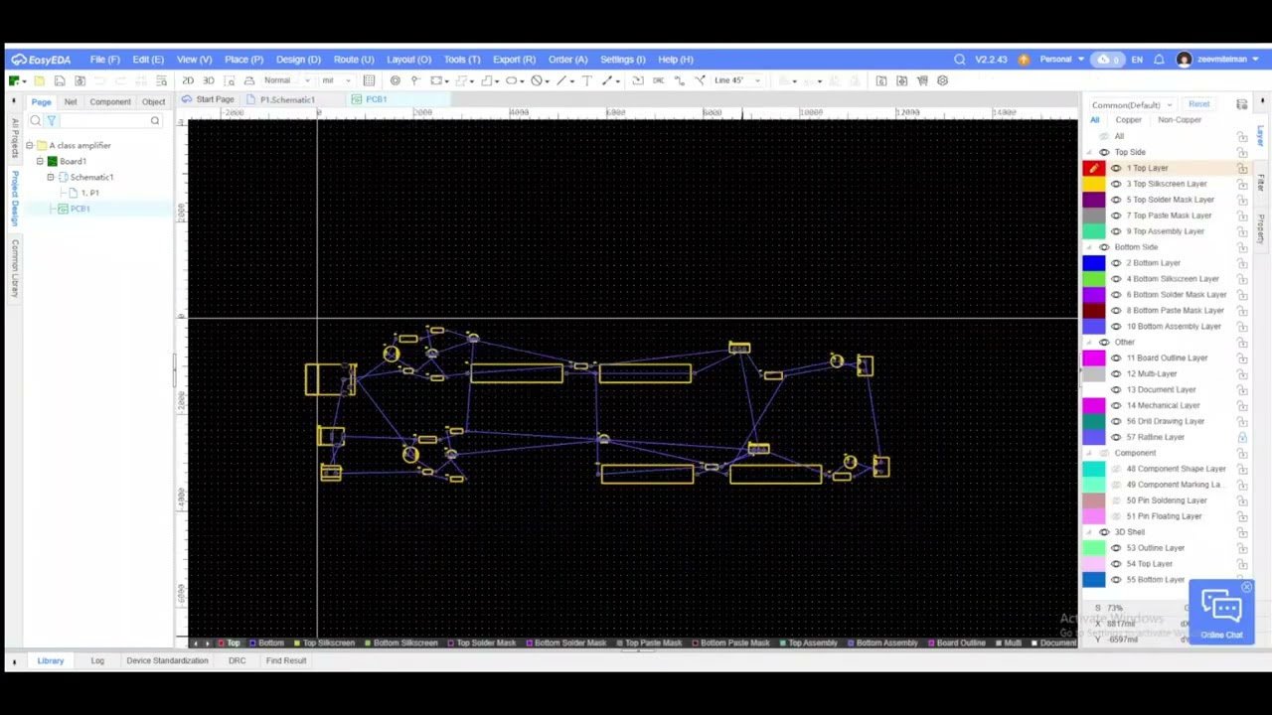This screenshot has width=1272, height=715.
Task: Select PCB1 in the project tree
Action: coord(80,209)
